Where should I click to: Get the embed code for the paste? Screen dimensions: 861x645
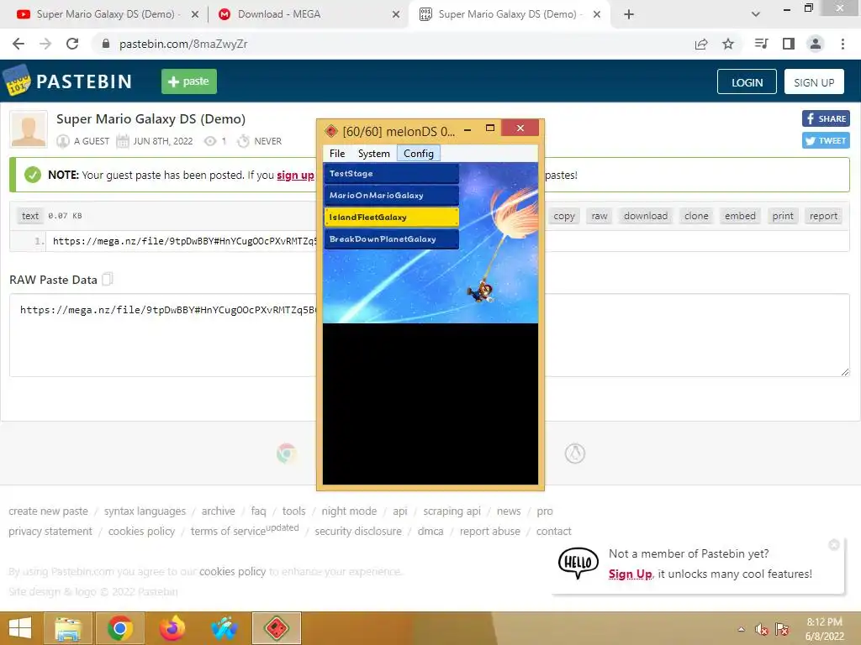(740, 216)
